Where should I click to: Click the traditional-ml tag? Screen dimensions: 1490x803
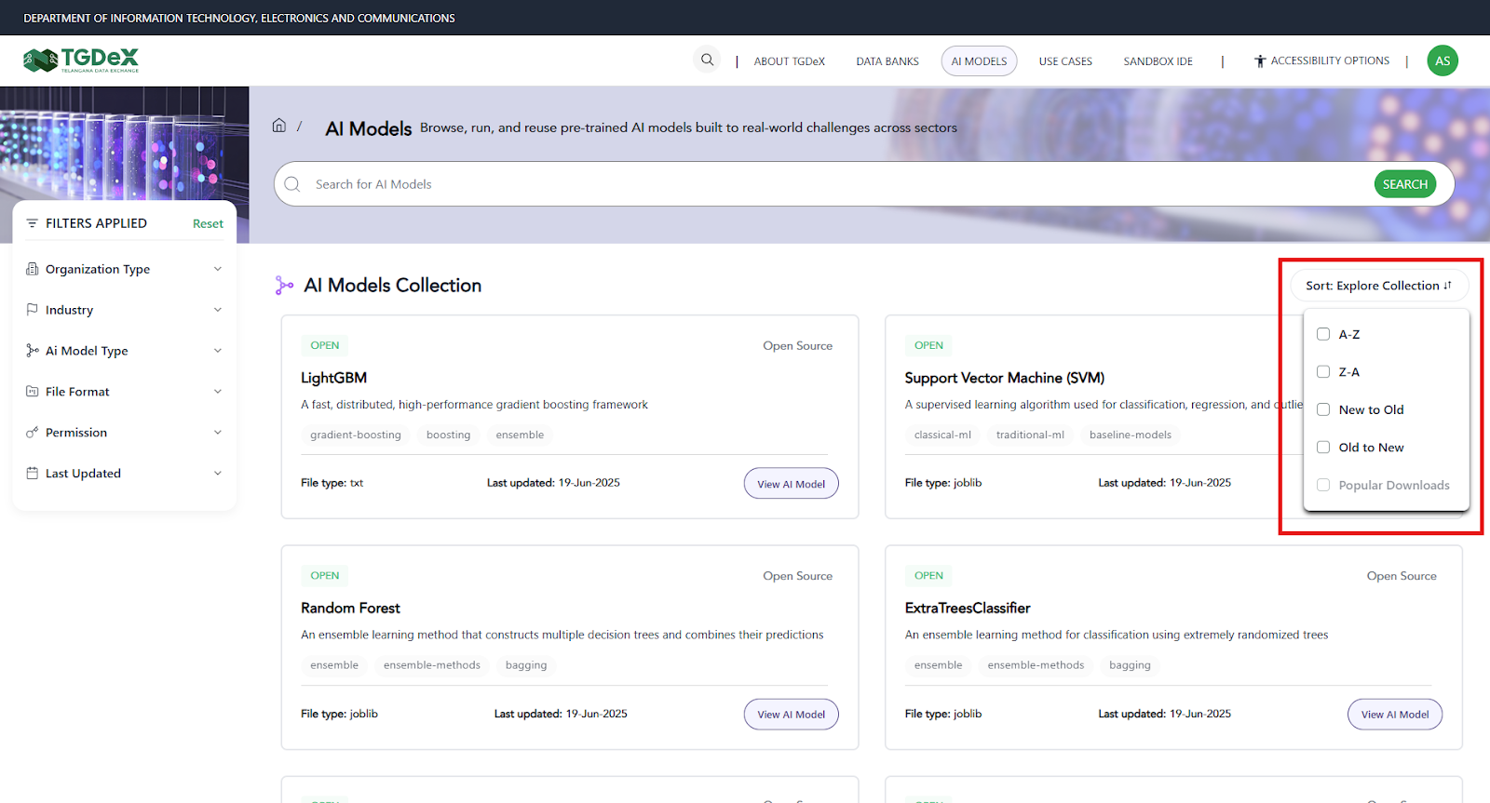point(1030,435)
